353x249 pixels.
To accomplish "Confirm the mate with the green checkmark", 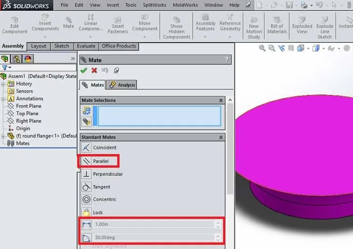I will coord(83,70).
